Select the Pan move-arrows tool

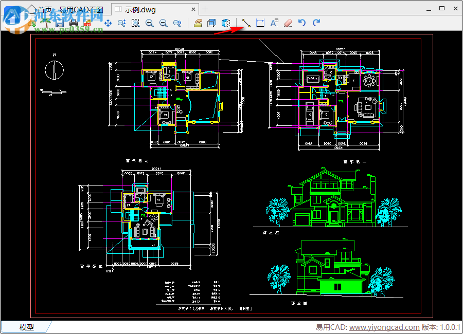[x=108, y=23]
